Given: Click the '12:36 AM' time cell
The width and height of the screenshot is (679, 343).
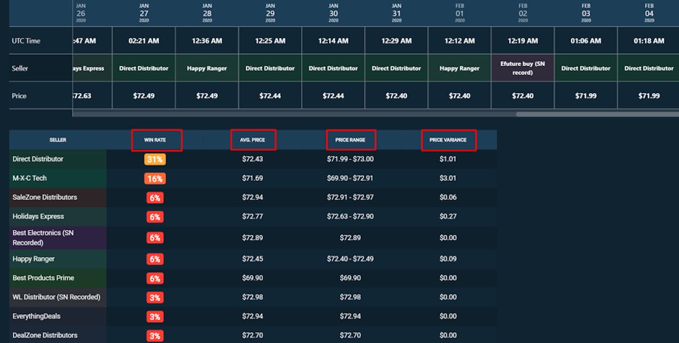Looking at the screenshot, I should coord(207,41).
